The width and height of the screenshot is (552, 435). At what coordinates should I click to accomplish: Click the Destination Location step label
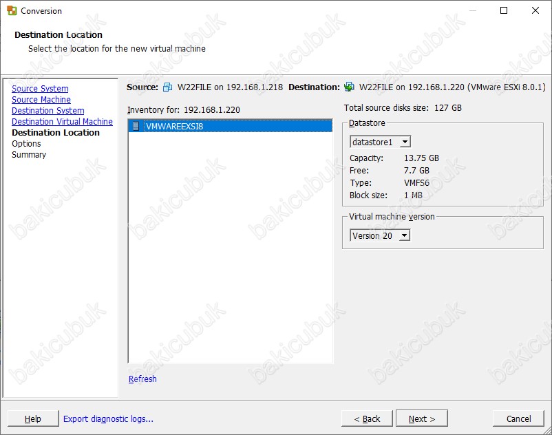point(56,133)
